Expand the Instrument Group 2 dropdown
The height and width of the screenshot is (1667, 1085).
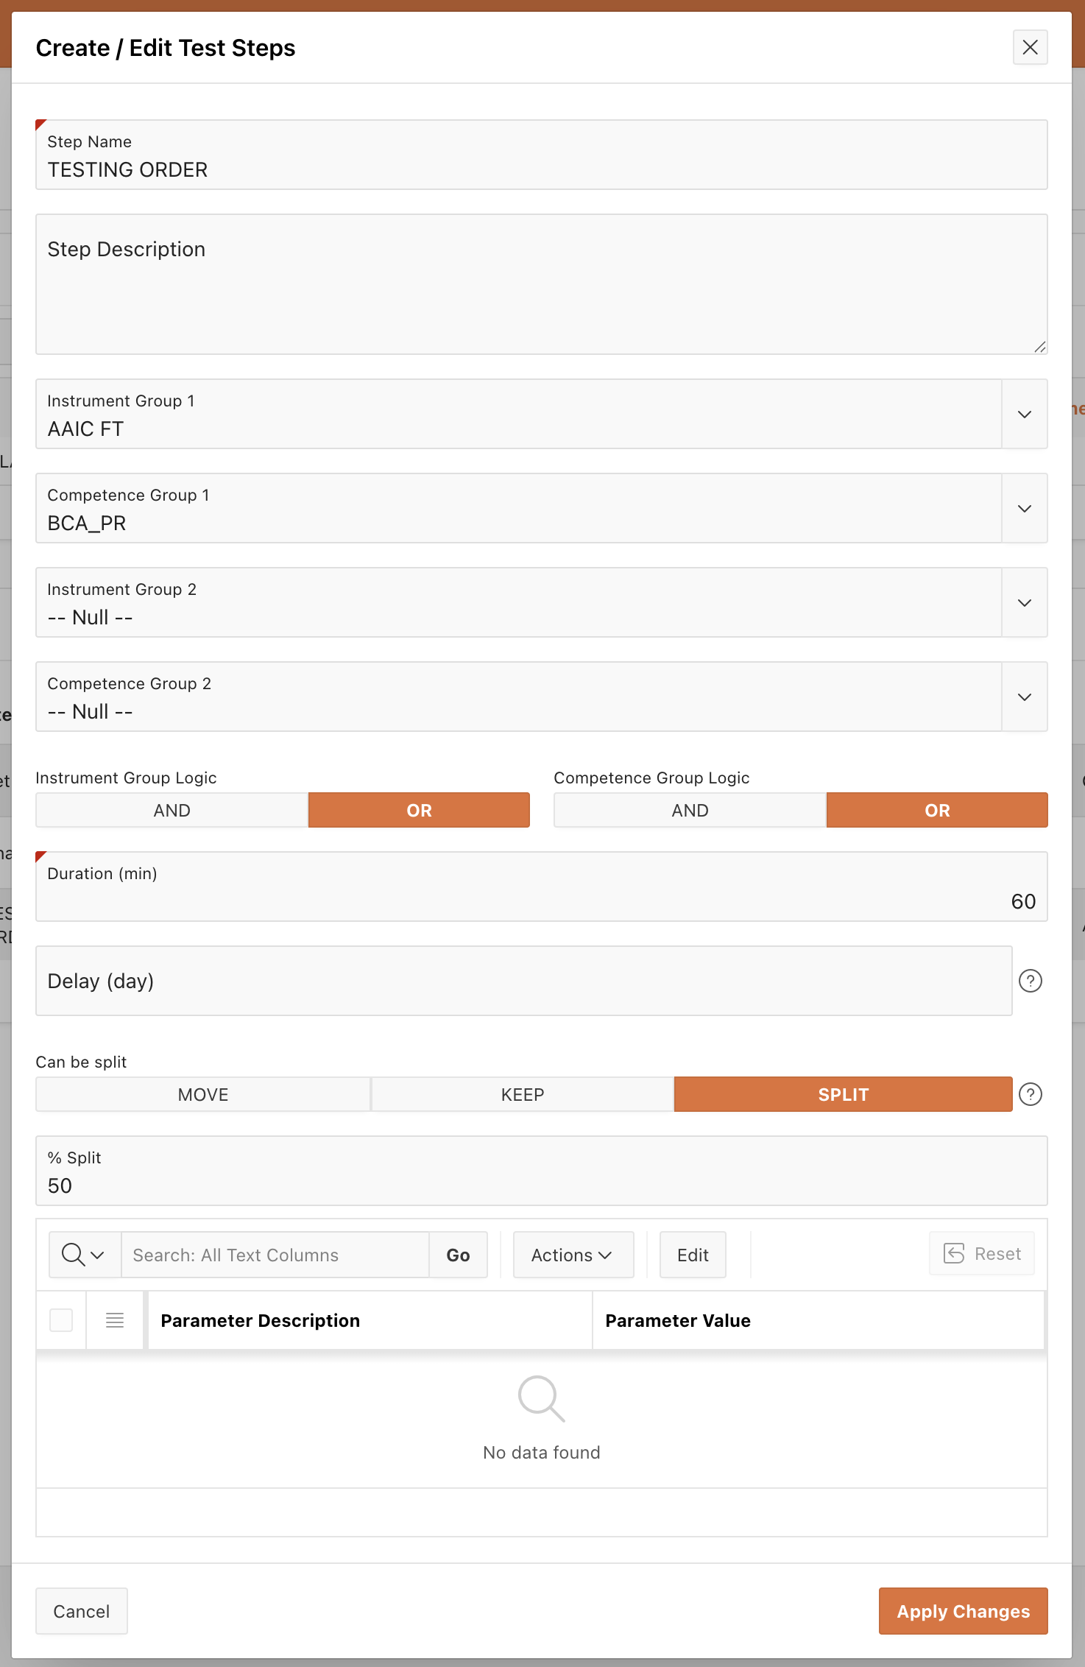click(x=1024, y=603)
